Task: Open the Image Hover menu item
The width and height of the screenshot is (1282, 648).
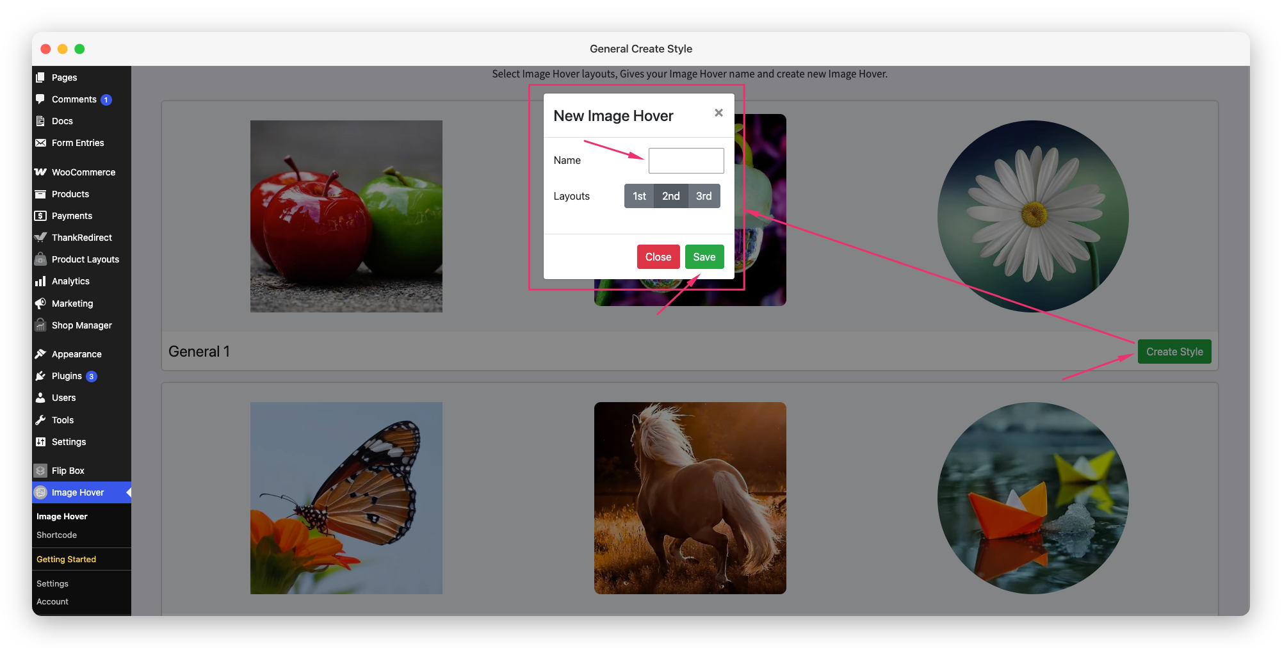Action: point(81,492)
